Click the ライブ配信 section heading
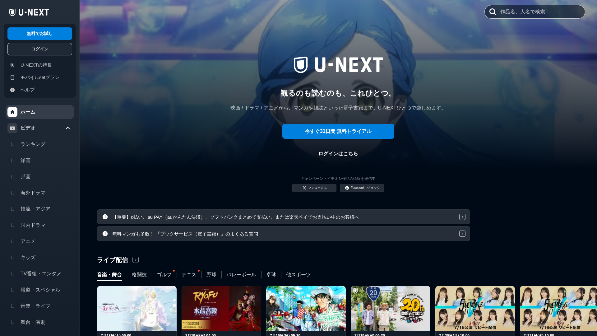Viewport: 597px width, 336px height. (113, 260)
